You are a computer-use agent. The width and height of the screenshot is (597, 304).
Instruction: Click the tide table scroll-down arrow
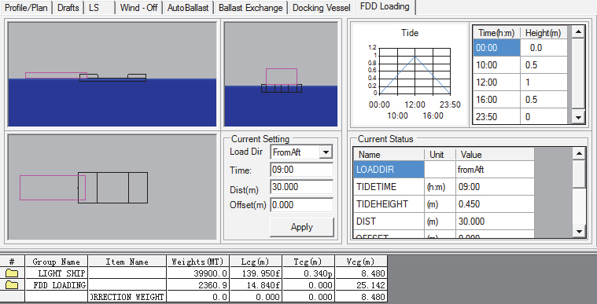pos(578,118)
